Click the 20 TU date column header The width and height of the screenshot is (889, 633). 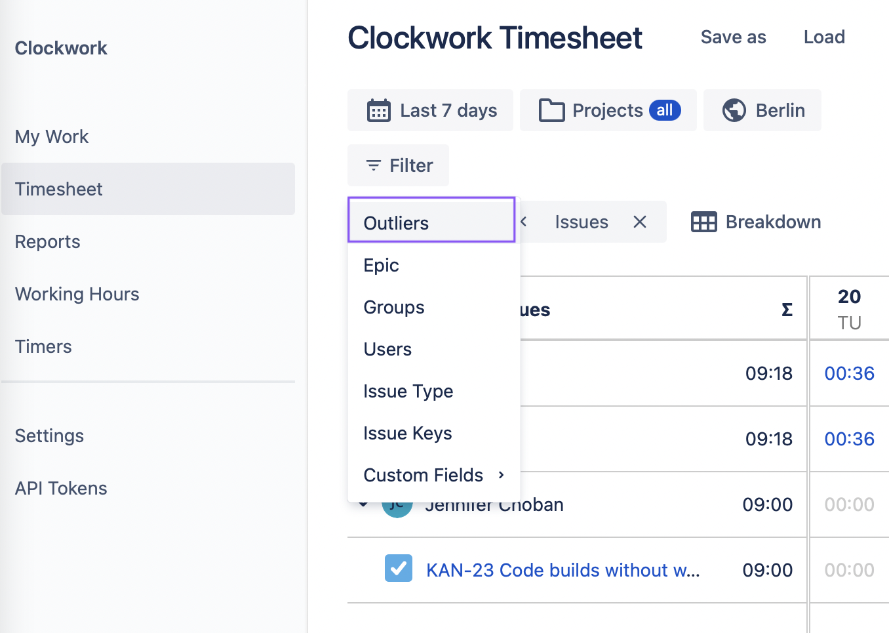tap(849, 309)
